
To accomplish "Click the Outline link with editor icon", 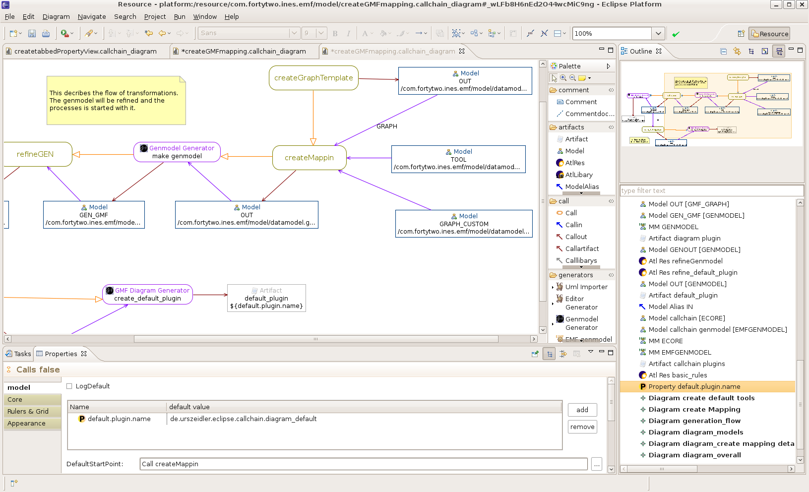I will point(737,51).
